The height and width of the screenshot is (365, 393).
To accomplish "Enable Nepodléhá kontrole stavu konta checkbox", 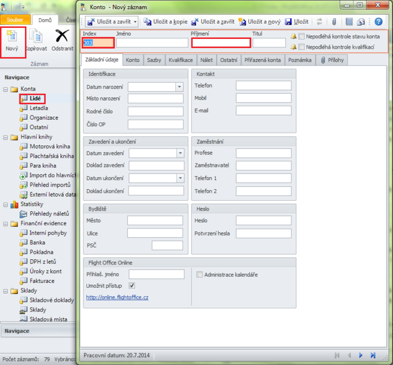I will click(x=302, y=36).
